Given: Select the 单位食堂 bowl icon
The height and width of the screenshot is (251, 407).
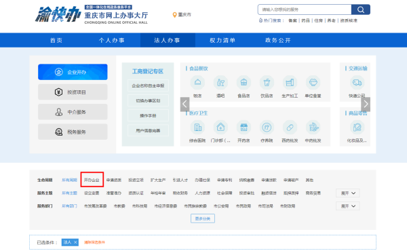Looking at the screenshot, I should pyautogui.click(x=313, y=83).
